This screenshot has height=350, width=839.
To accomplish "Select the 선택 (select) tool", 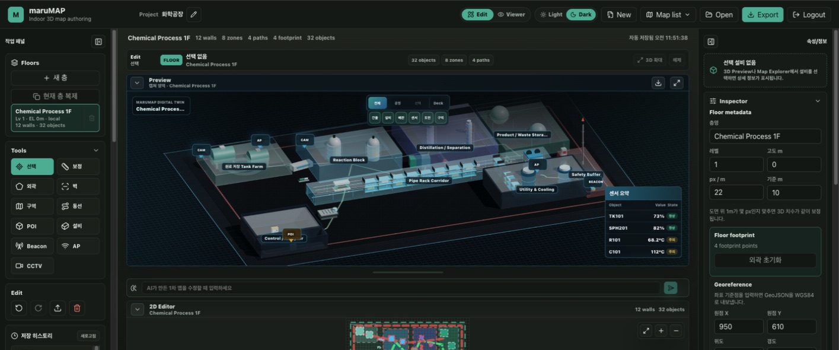I will pyautogui.click(x=32, y=167).
